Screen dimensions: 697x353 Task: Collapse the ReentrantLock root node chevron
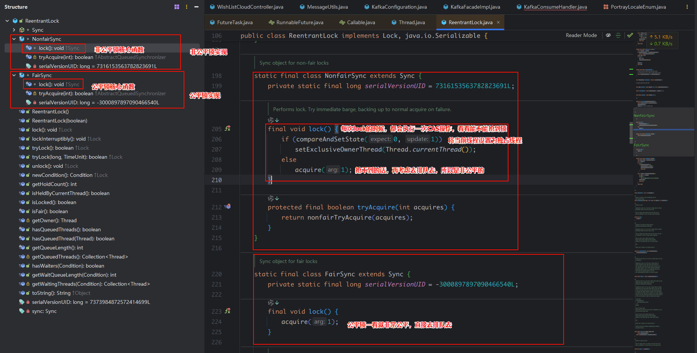(x=7, y=21)
